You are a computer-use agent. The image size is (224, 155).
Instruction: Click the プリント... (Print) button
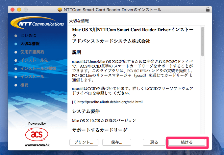click(x=84, y=142)
